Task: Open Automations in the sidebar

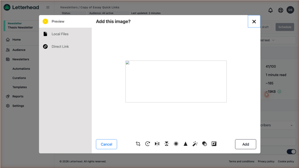Action: 21,68
